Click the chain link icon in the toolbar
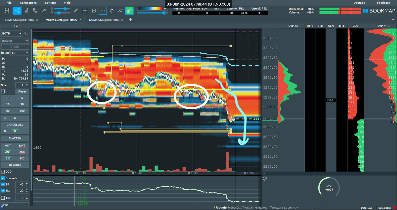Image resolution: width=397 pixels, height=210 pixels. (x=44, y=11)
